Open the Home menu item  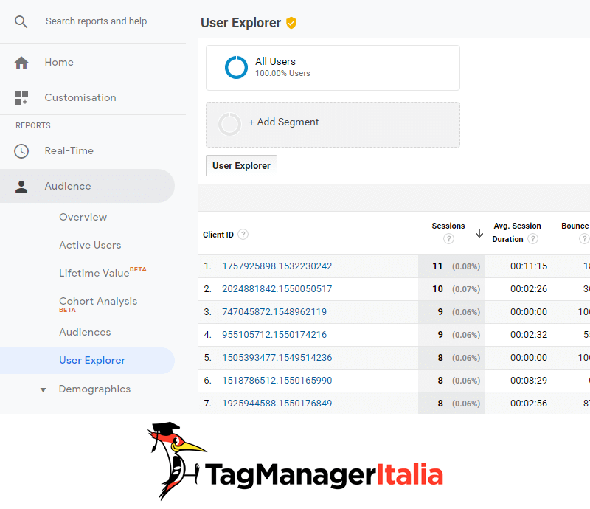point(59,62)
